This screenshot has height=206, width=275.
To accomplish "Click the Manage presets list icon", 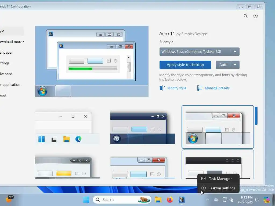I will 200,88.
